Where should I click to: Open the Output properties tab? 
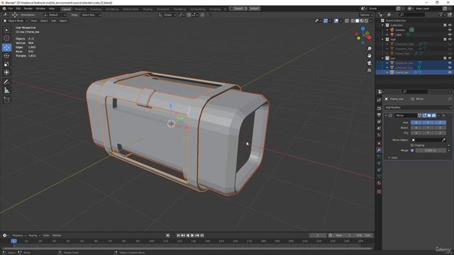point(379,115)
